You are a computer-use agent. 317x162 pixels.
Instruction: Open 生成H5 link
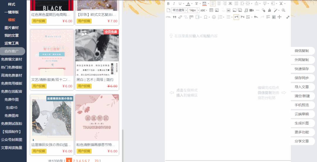pos(11,108)
